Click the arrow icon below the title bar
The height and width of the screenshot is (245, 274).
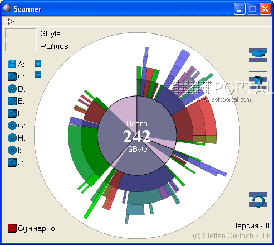pyautogui.click(x=9, y=21)
